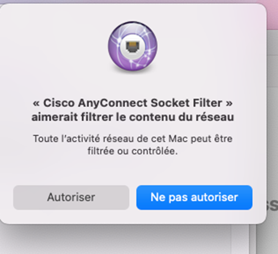Image resolution: width=278 pixels, height=254 pixels.
Task: Click the partially hidden bold text beside the dialog
Action: tap(272, 205)
